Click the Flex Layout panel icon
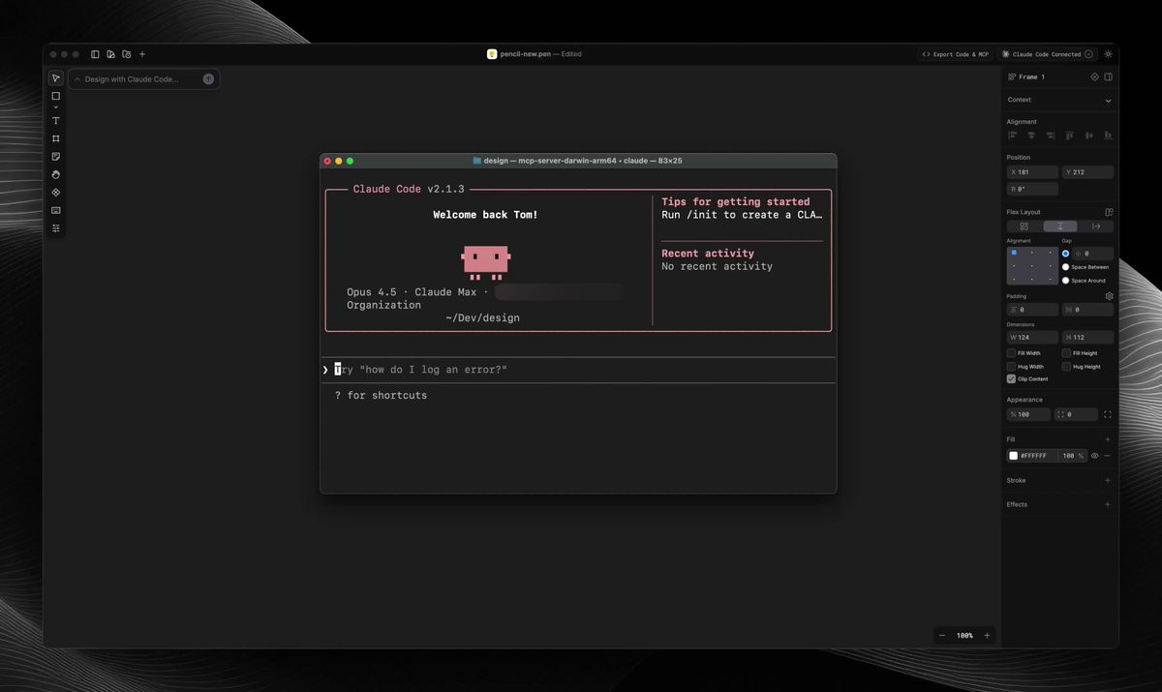 coord(1109,212)
